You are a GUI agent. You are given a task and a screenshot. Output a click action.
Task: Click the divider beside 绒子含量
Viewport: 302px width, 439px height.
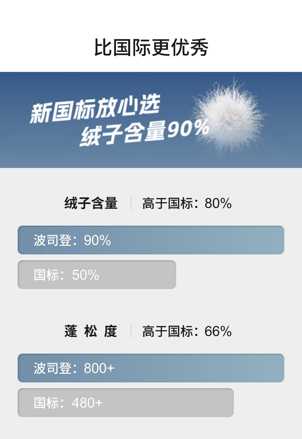pos(131,203)
